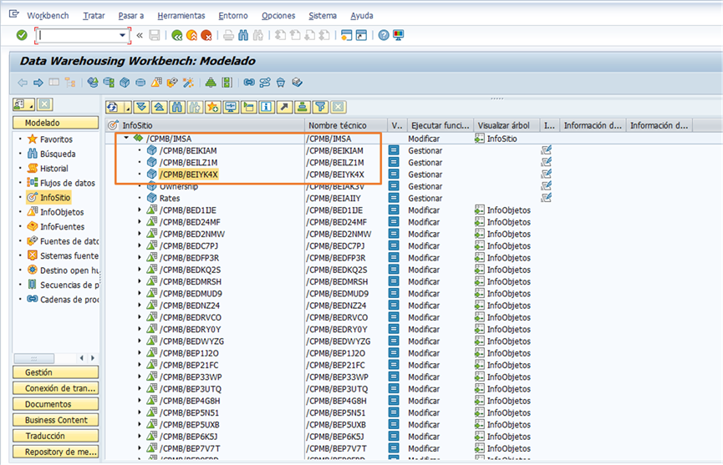The image size is (723, 465).
Task: Click the Business Content button
Action: [x=55, y=420]
